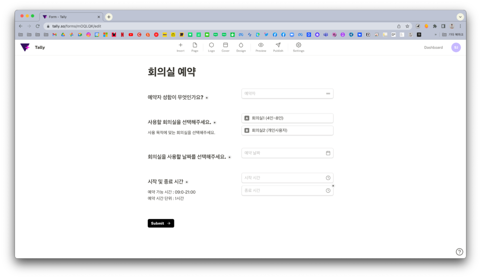Open the calendar picker on 예약 날짜 field
This screenshot has height=278, width=481.
pos(328,153)
